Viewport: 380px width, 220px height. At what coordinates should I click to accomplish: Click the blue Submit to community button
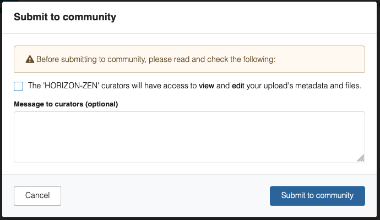point(317,195)
